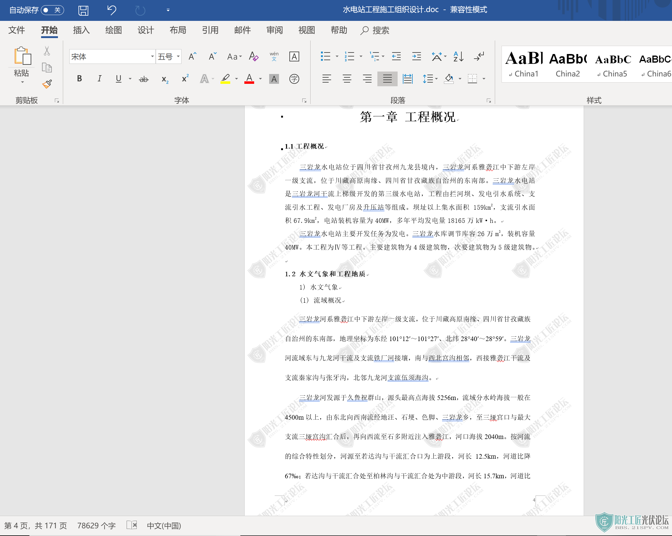The height and width of the screenshot is (536, 672).
Task: Cut selection with the scissors icon
Action: coord(47,51)
